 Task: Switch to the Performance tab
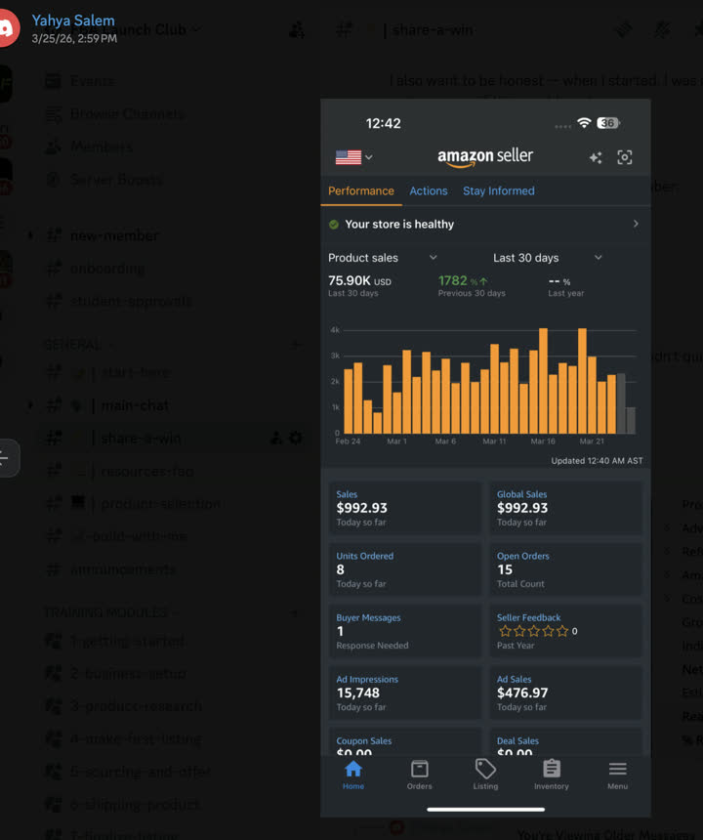click(361, 191)
